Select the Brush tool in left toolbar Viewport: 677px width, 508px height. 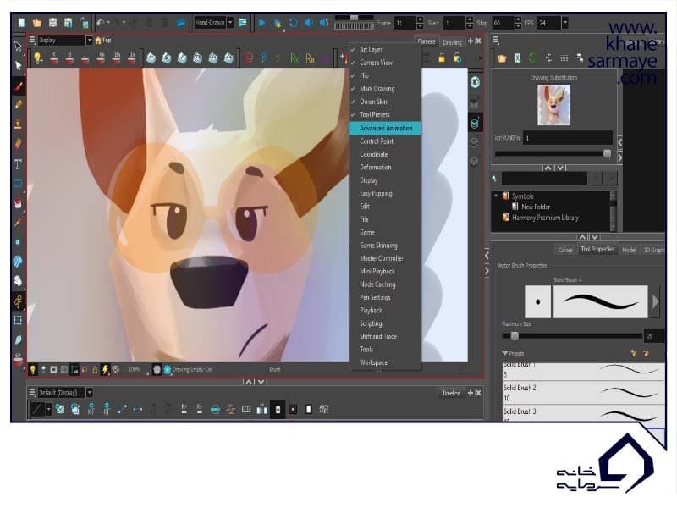[x=18, y=86]
